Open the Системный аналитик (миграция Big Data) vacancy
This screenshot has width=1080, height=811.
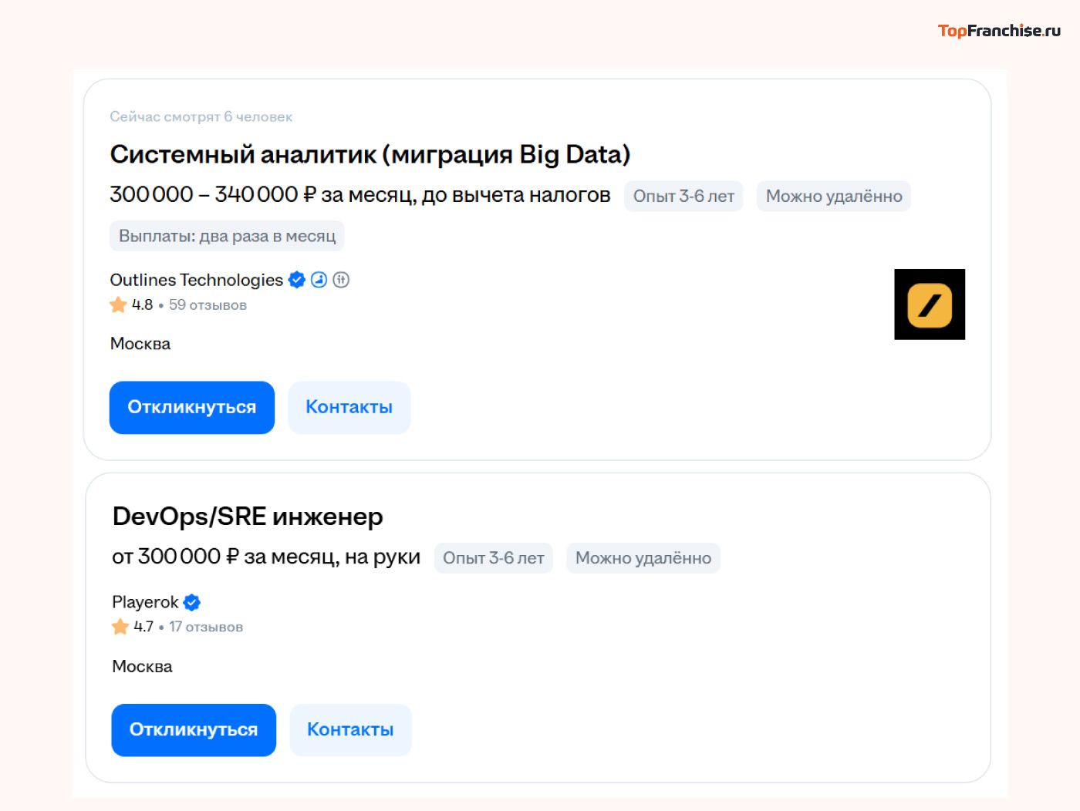pyautogui.click(x=370, y=153)
